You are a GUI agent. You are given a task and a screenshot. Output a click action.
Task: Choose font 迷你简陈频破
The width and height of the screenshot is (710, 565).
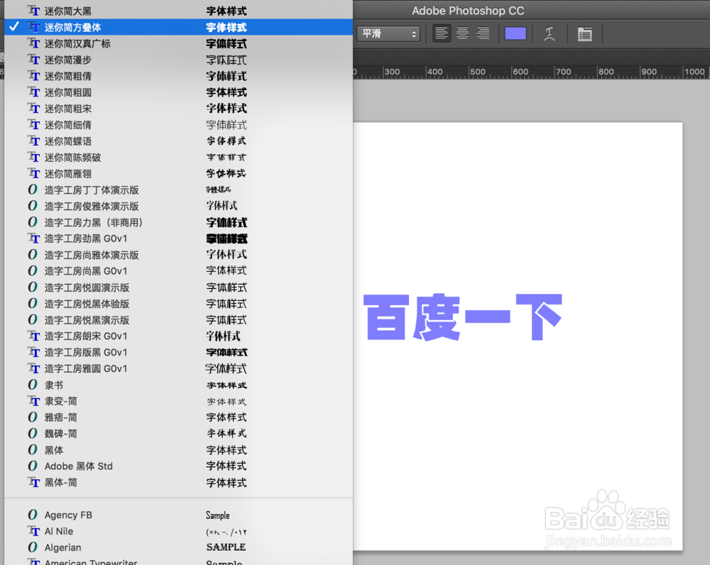[178, 158]
